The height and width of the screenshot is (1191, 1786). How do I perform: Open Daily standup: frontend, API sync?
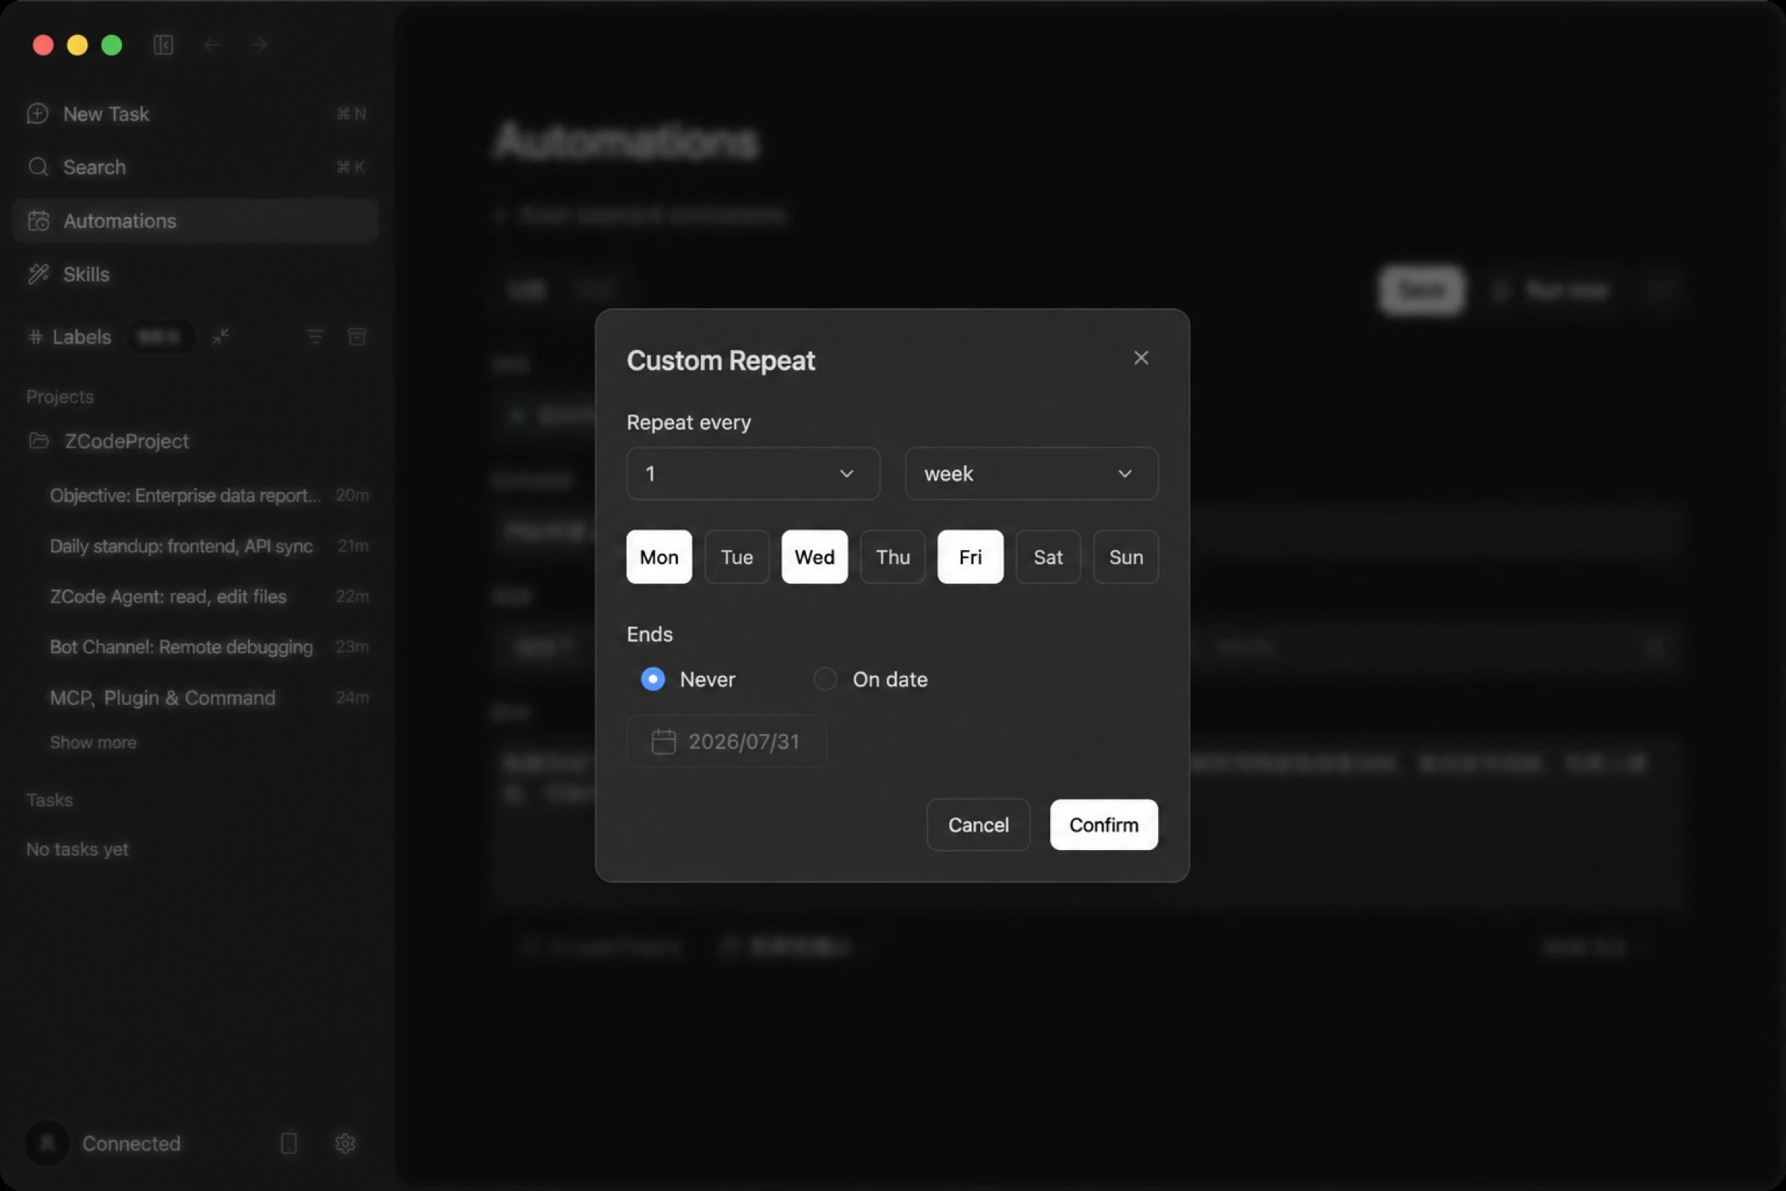[x=195, y=546]
